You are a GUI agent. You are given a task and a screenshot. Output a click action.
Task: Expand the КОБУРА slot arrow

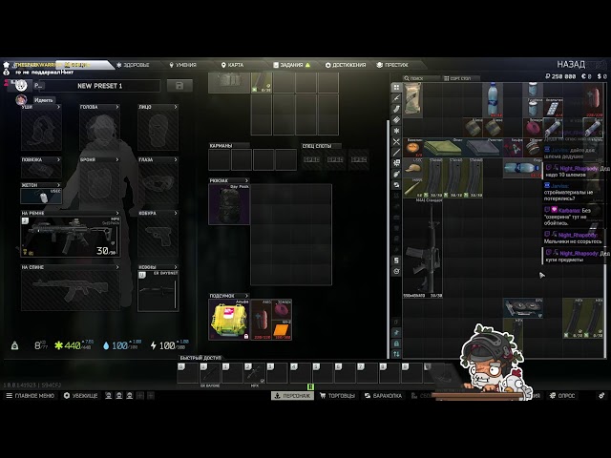(x=176, y=213)
